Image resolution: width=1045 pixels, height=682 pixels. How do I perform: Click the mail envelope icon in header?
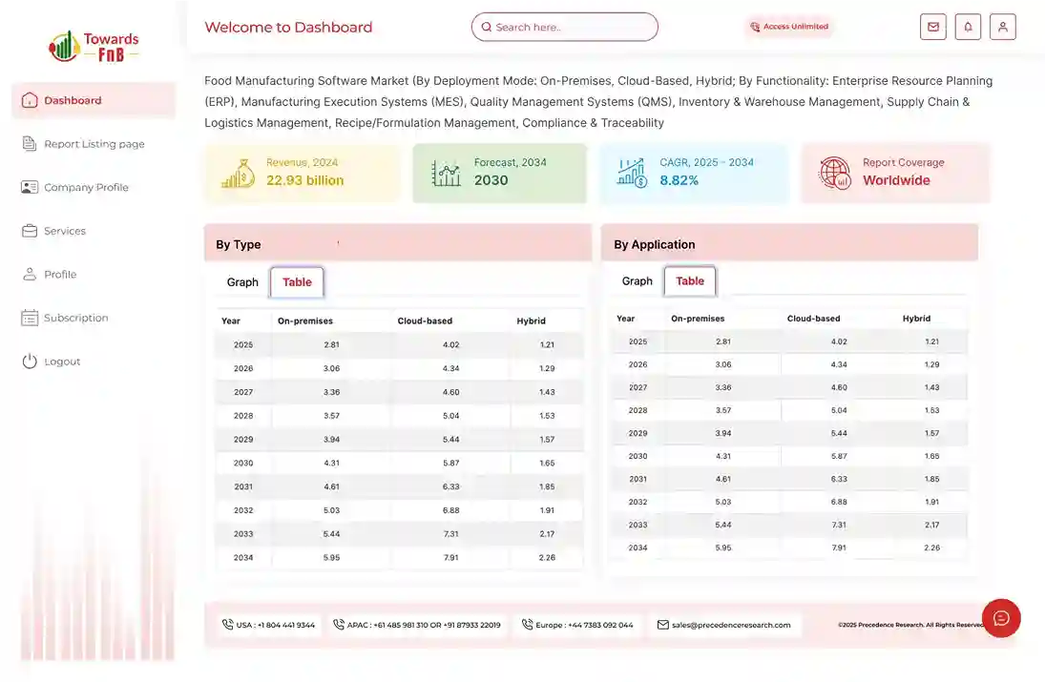(932, 27)
